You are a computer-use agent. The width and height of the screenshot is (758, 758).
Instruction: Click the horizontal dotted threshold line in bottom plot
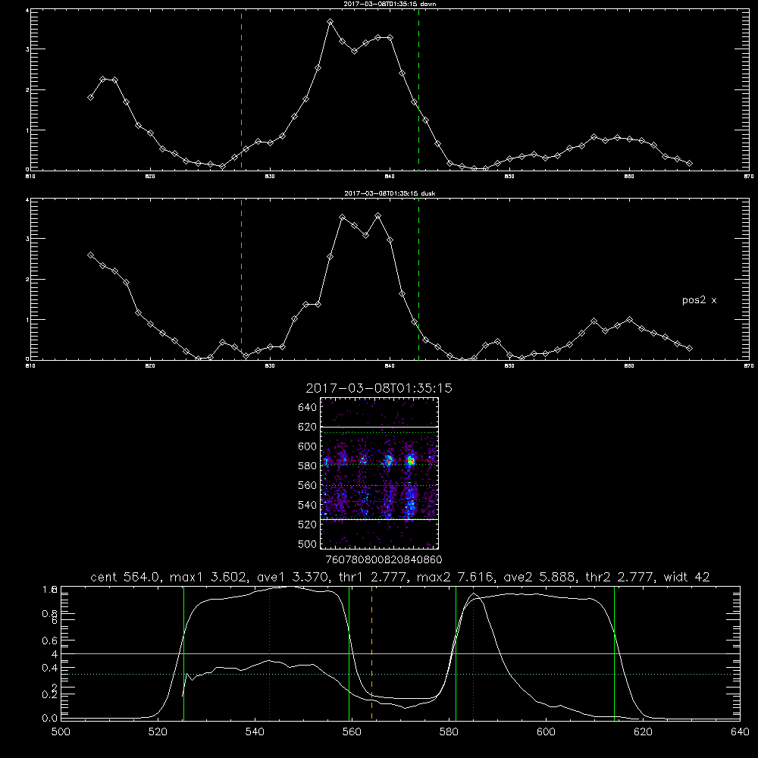pyautogui.click(x=400, y=674)
